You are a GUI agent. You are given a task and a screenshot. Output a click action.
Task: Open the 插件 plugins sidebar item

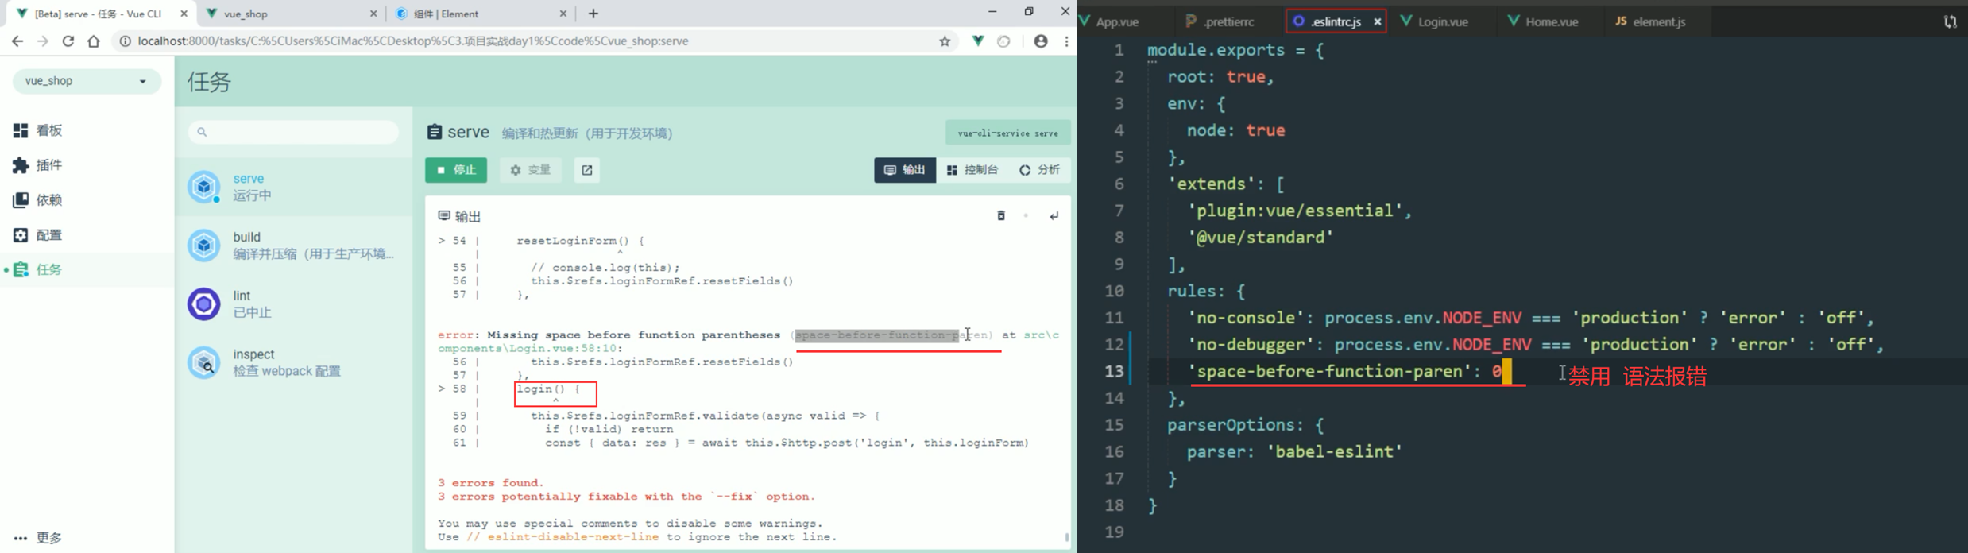coord(38,165)
